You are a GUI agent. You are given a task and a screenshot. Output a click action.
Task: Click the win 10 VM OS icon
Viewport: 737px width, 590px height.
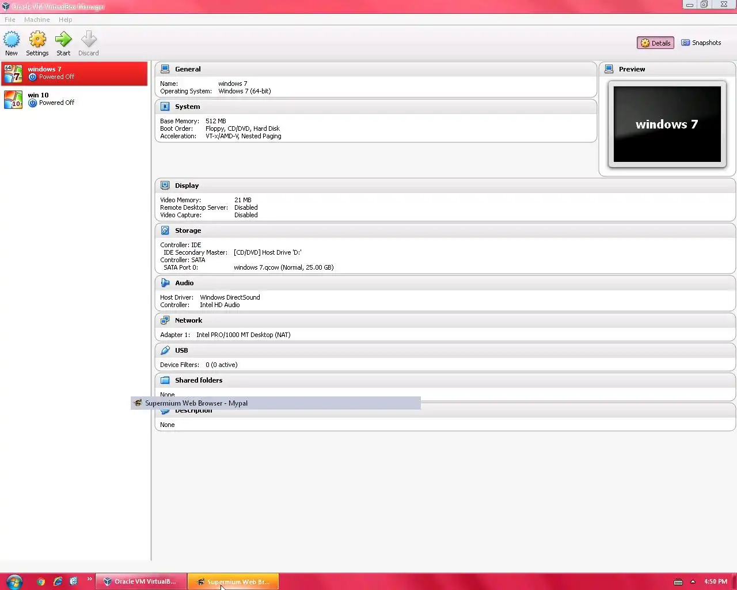pyautogui.click(x=13, y=99)
